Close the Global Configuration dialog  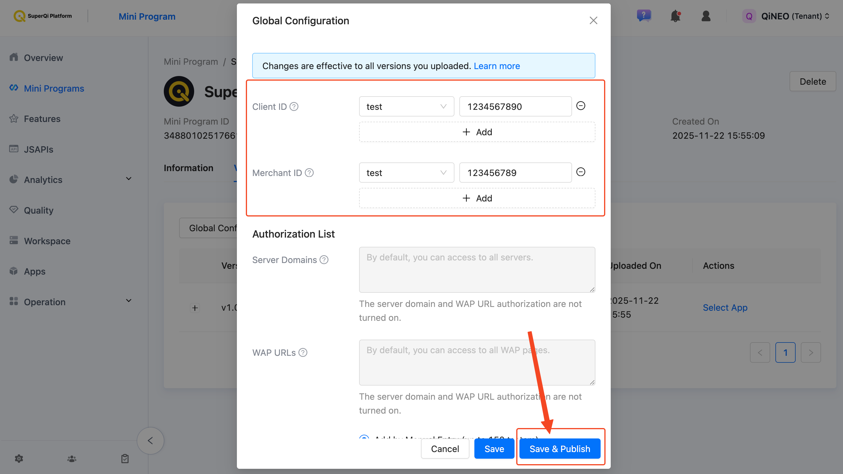[x=593, y=21]
